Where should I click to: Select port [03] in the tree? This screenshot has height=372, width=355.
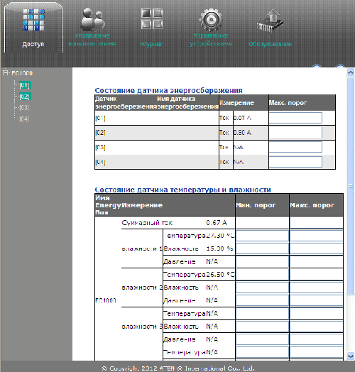(x=24, y=108)
